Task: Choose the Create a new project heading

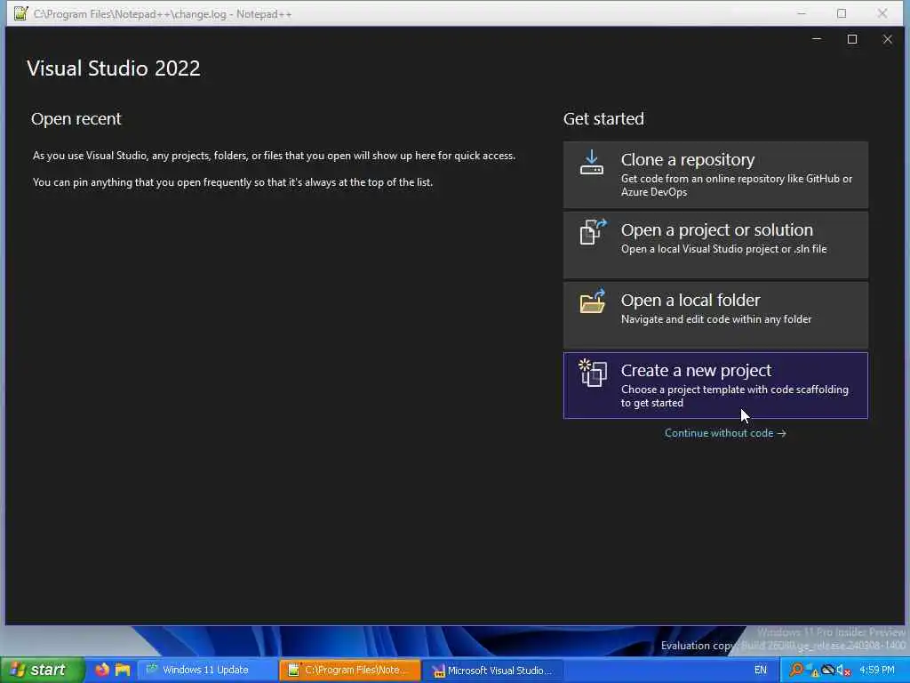Action: [696, 371]
